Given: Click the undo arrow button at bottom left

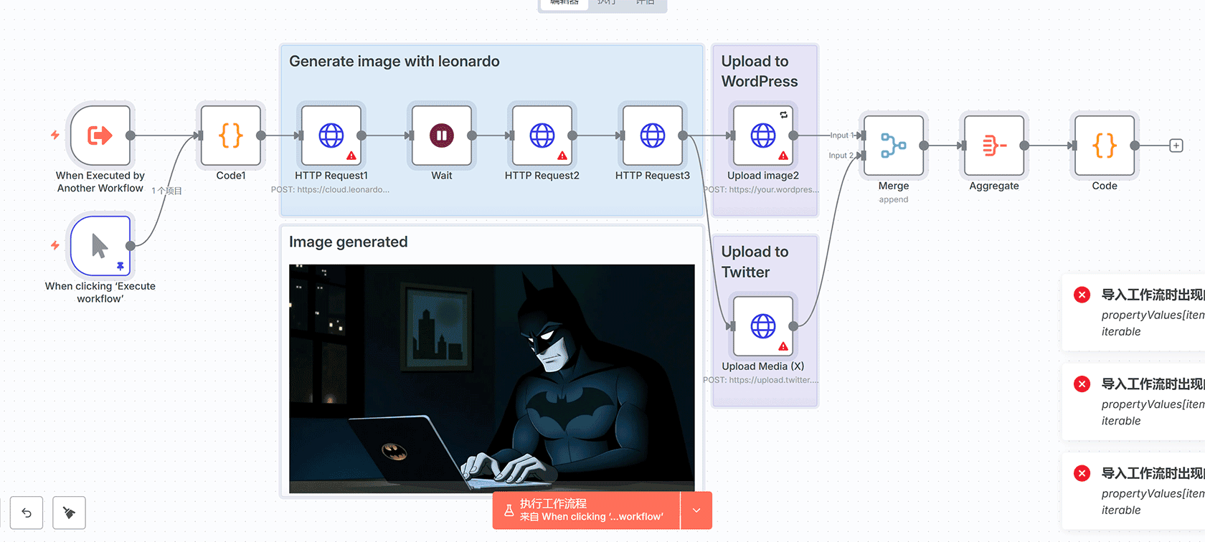Looking at the screenshot, I should tap(27, 513).
